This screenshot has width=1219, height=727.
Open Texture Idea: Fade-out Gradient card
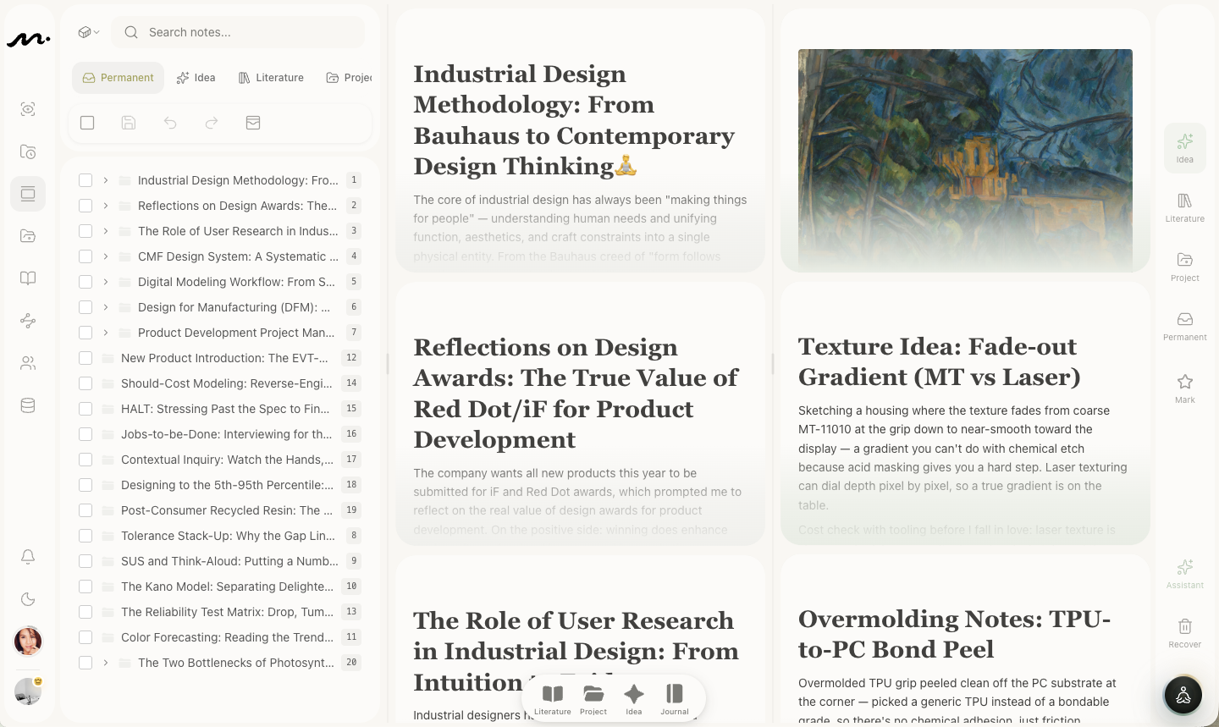(x=965, y=414)
